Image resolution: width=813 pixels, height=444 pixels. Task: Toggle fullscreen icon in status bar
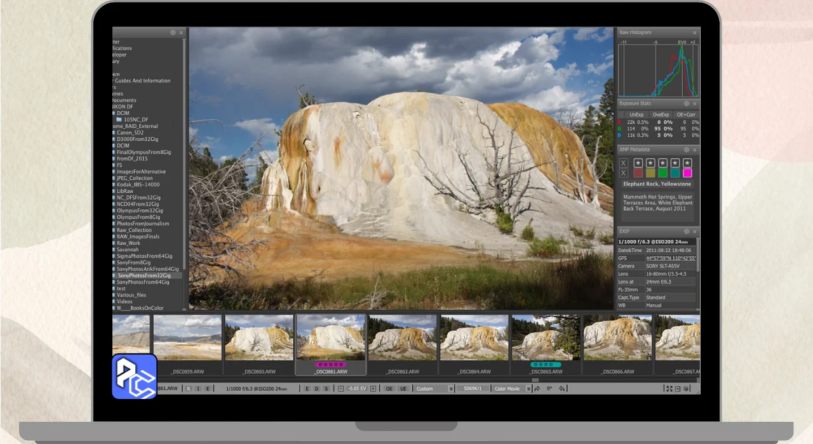click(x=669, y=389)
